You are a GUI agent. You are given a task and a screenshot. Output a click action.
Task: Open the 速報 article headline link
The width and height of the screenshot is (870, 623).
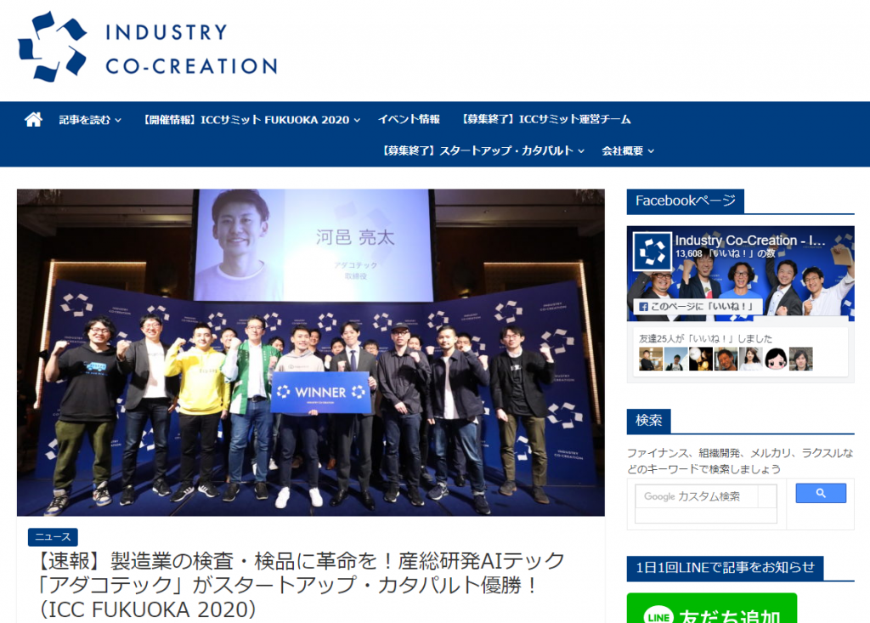tap(300, 586)
